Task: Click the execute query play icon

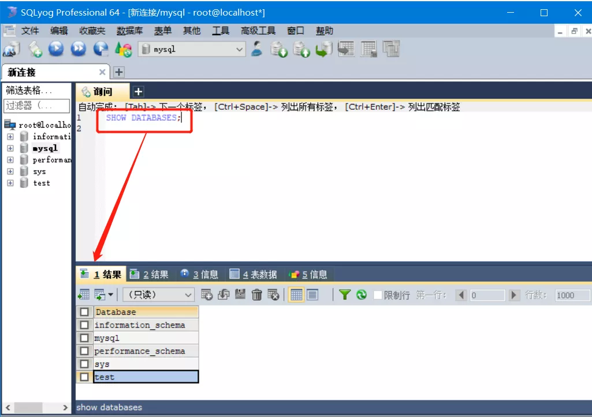Action: tap(56, 49)
